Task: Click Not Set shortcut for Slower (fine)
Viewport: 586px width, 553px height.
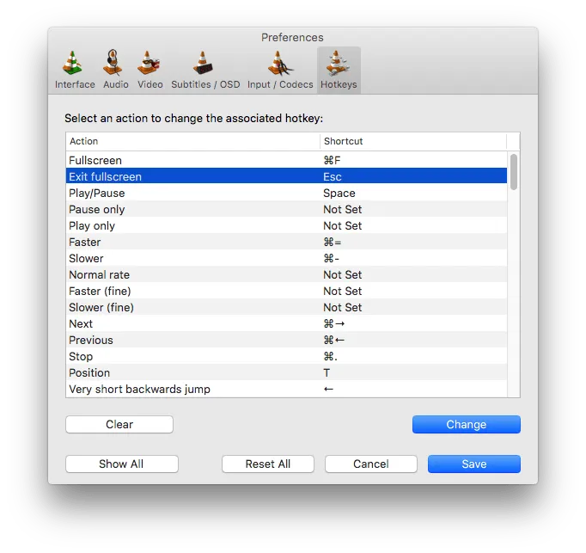Action: point(342,307)
